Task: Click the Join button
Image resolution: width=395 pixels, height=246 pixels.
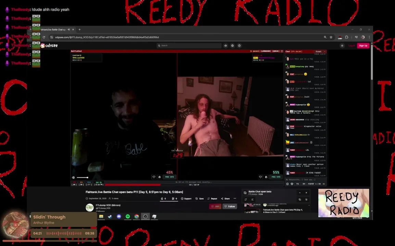Action: (x=215, y=206)
